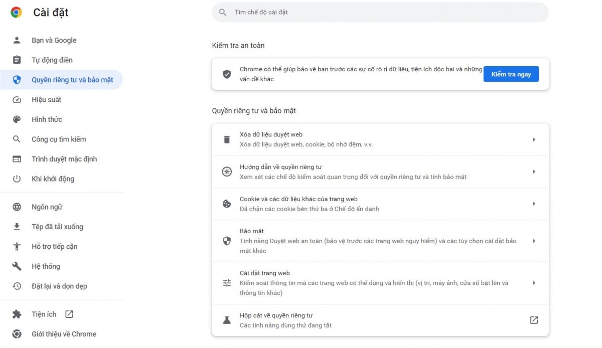This screenshot has width=602, height=348.
Task: Click the shield icon for Quyền riêng tư và bảo mật
Action: pos(17,80)
